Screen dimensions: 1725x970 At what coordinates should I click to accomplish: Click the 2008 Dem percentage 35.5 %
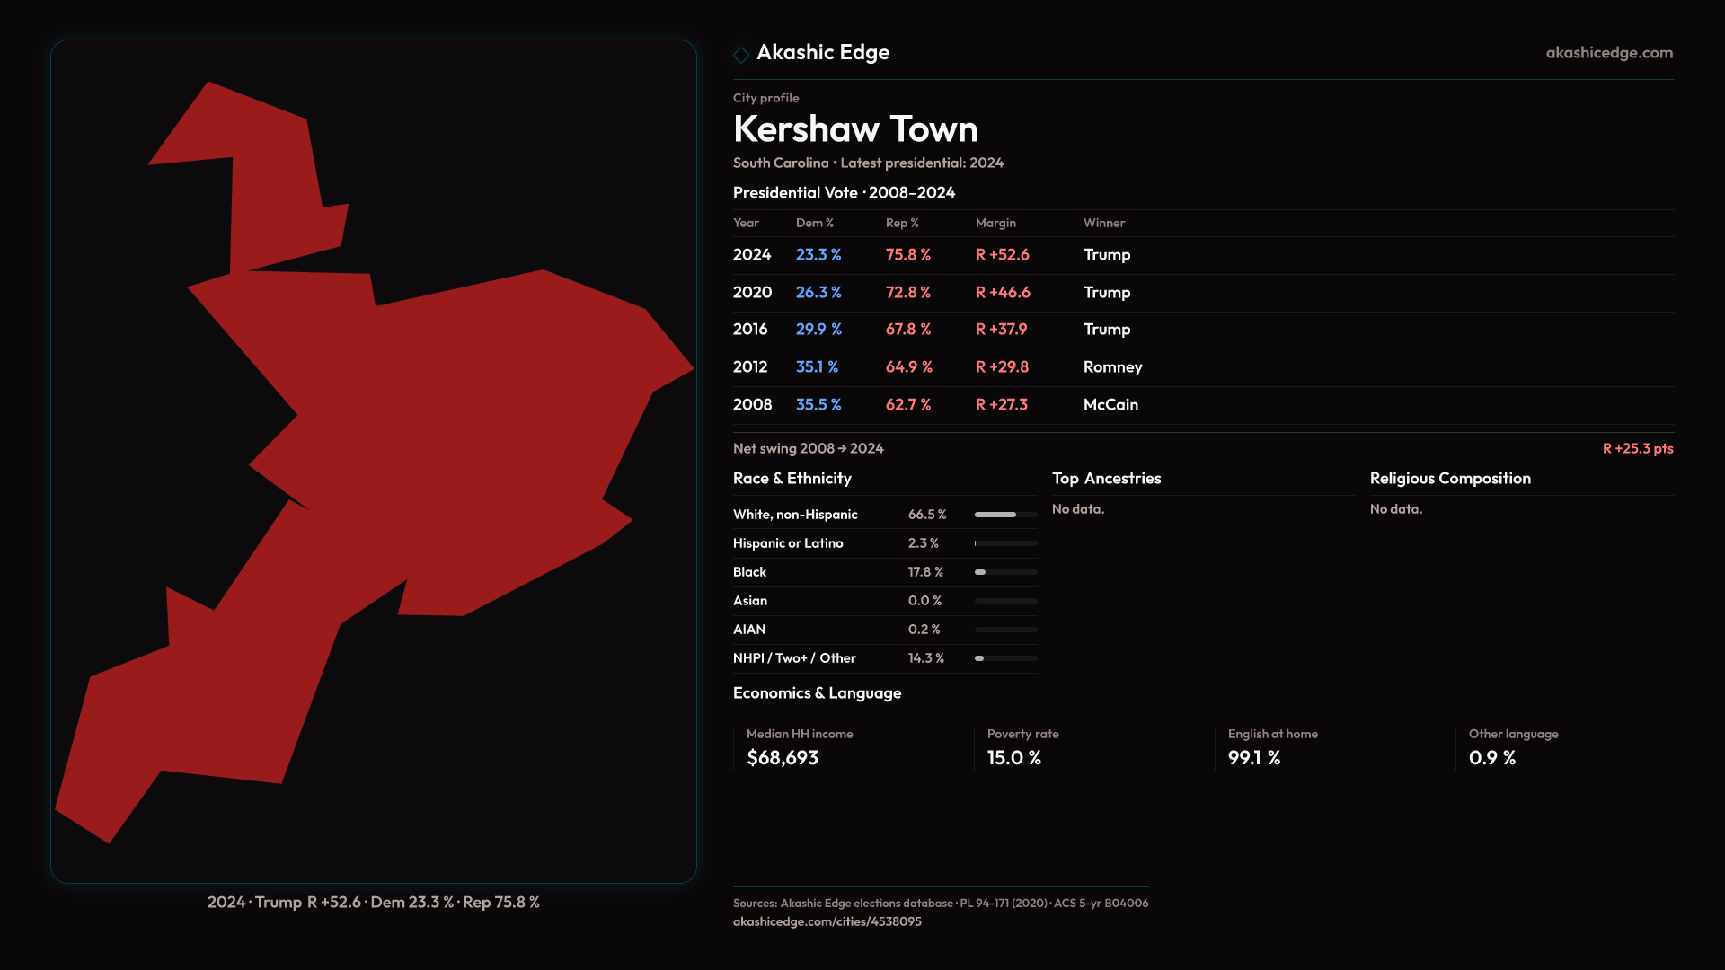(818, 405)
